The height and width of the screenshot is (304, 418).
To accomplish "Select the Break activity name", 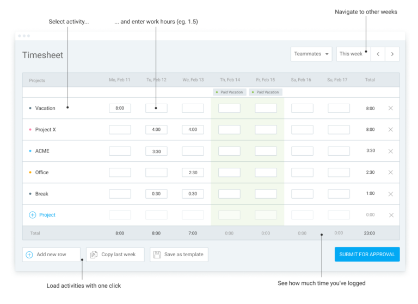I will [41, 194].
